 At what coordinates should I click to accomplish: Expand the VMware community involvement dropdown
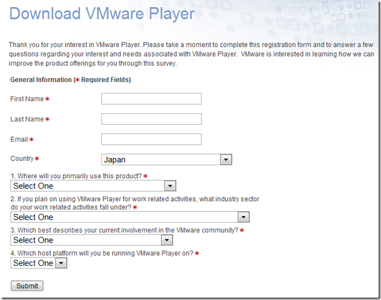[x=92, y=240]
